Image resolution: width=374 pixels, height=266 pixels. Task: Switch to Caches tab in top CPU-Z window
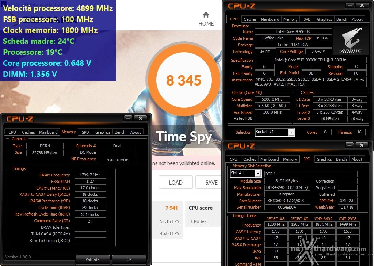coord(250,19)
